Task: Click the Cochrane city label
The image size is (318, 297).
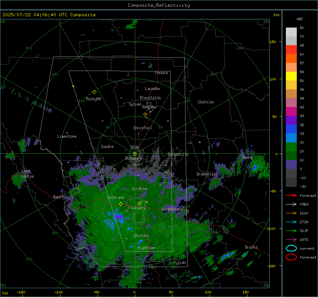Action: click(116, 197)
